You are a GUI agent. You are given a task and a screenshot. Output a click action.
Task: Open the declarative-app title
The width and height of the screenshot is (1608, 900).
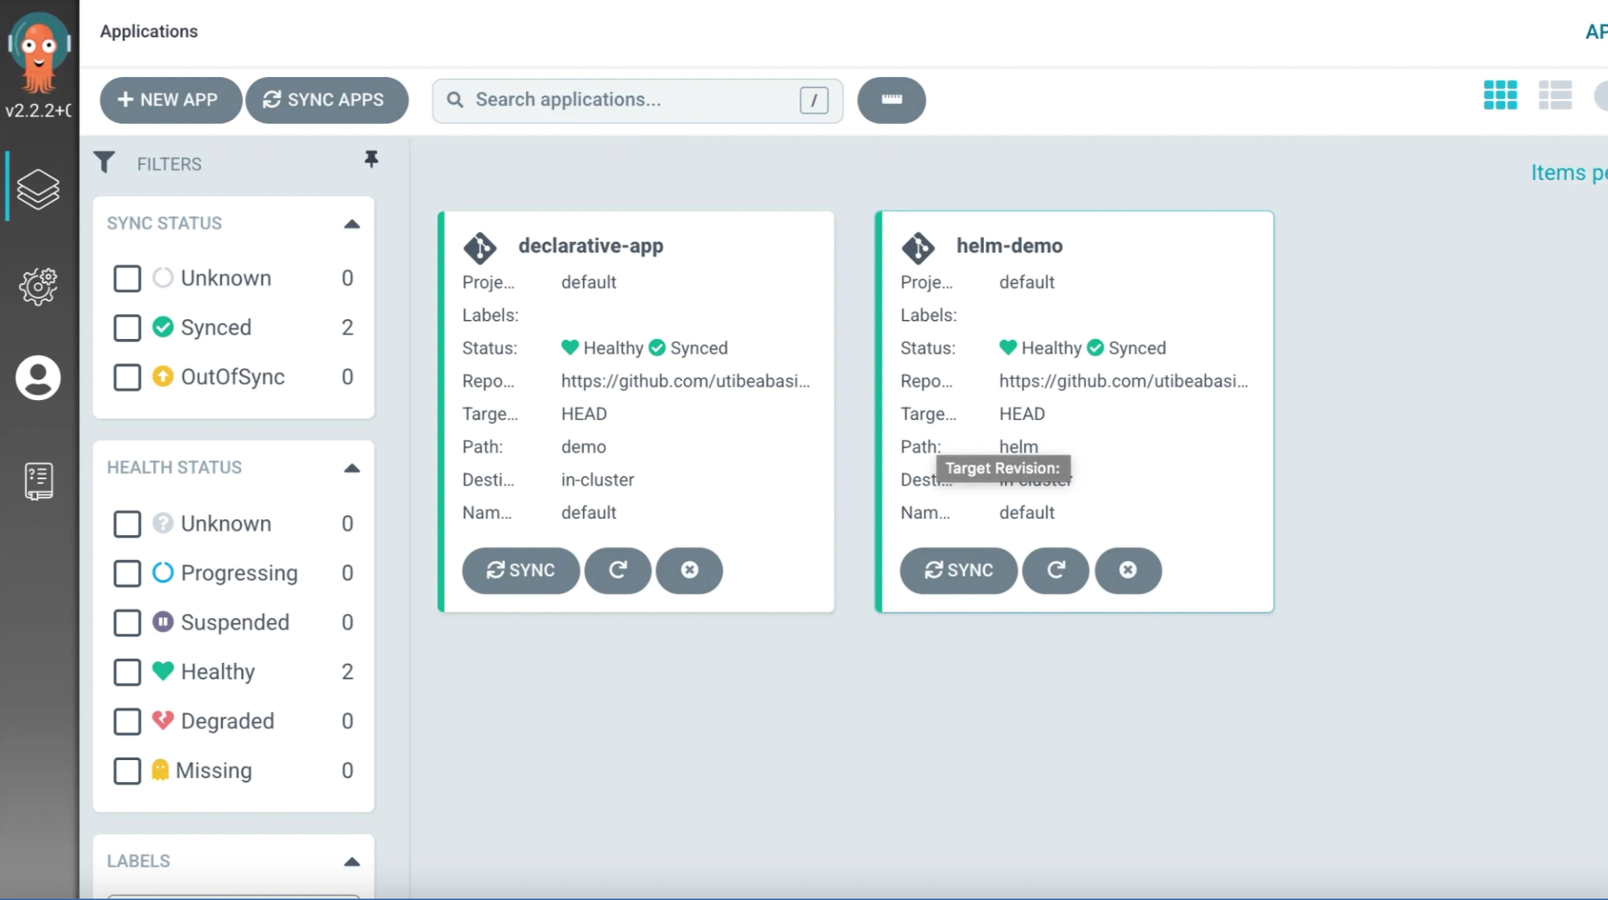(590, 245)
